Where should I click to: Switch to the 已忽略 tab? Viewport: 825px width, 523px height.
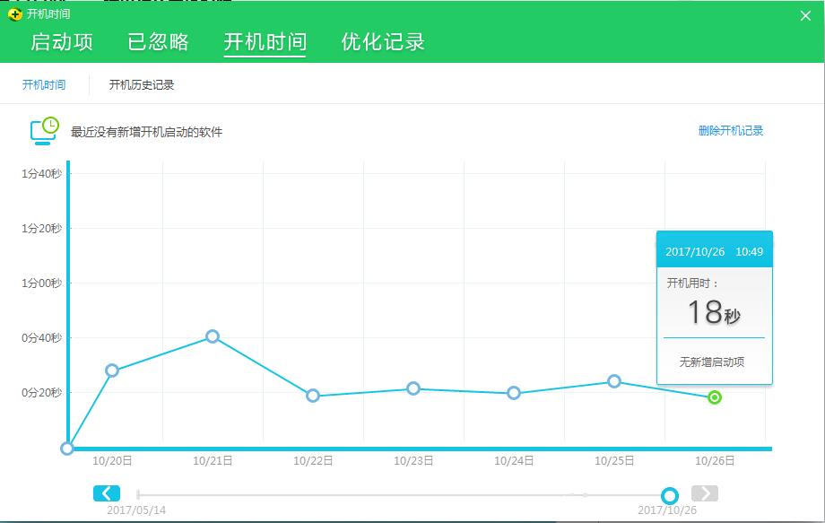(158, 42)
